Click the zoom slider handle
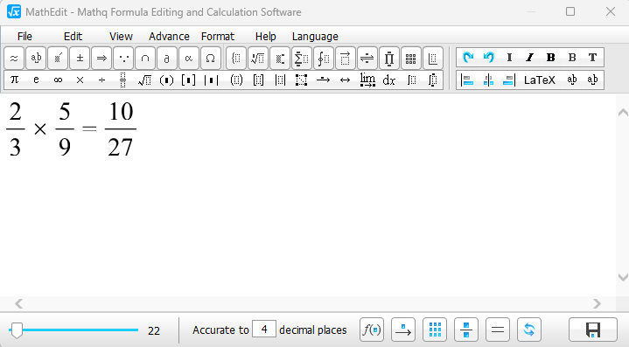This screenshot has width=629, height=347. click(17, 330)
